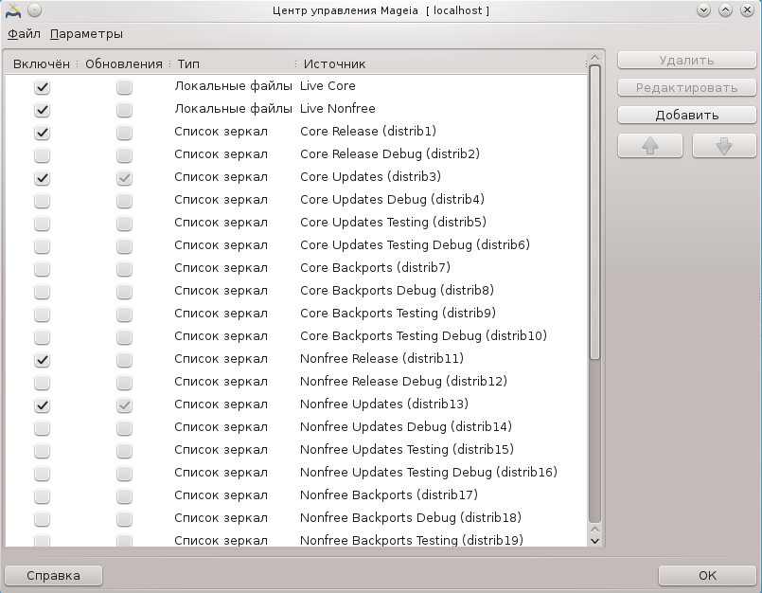Click the vertical scrollbar thumb

pos(594,212)
